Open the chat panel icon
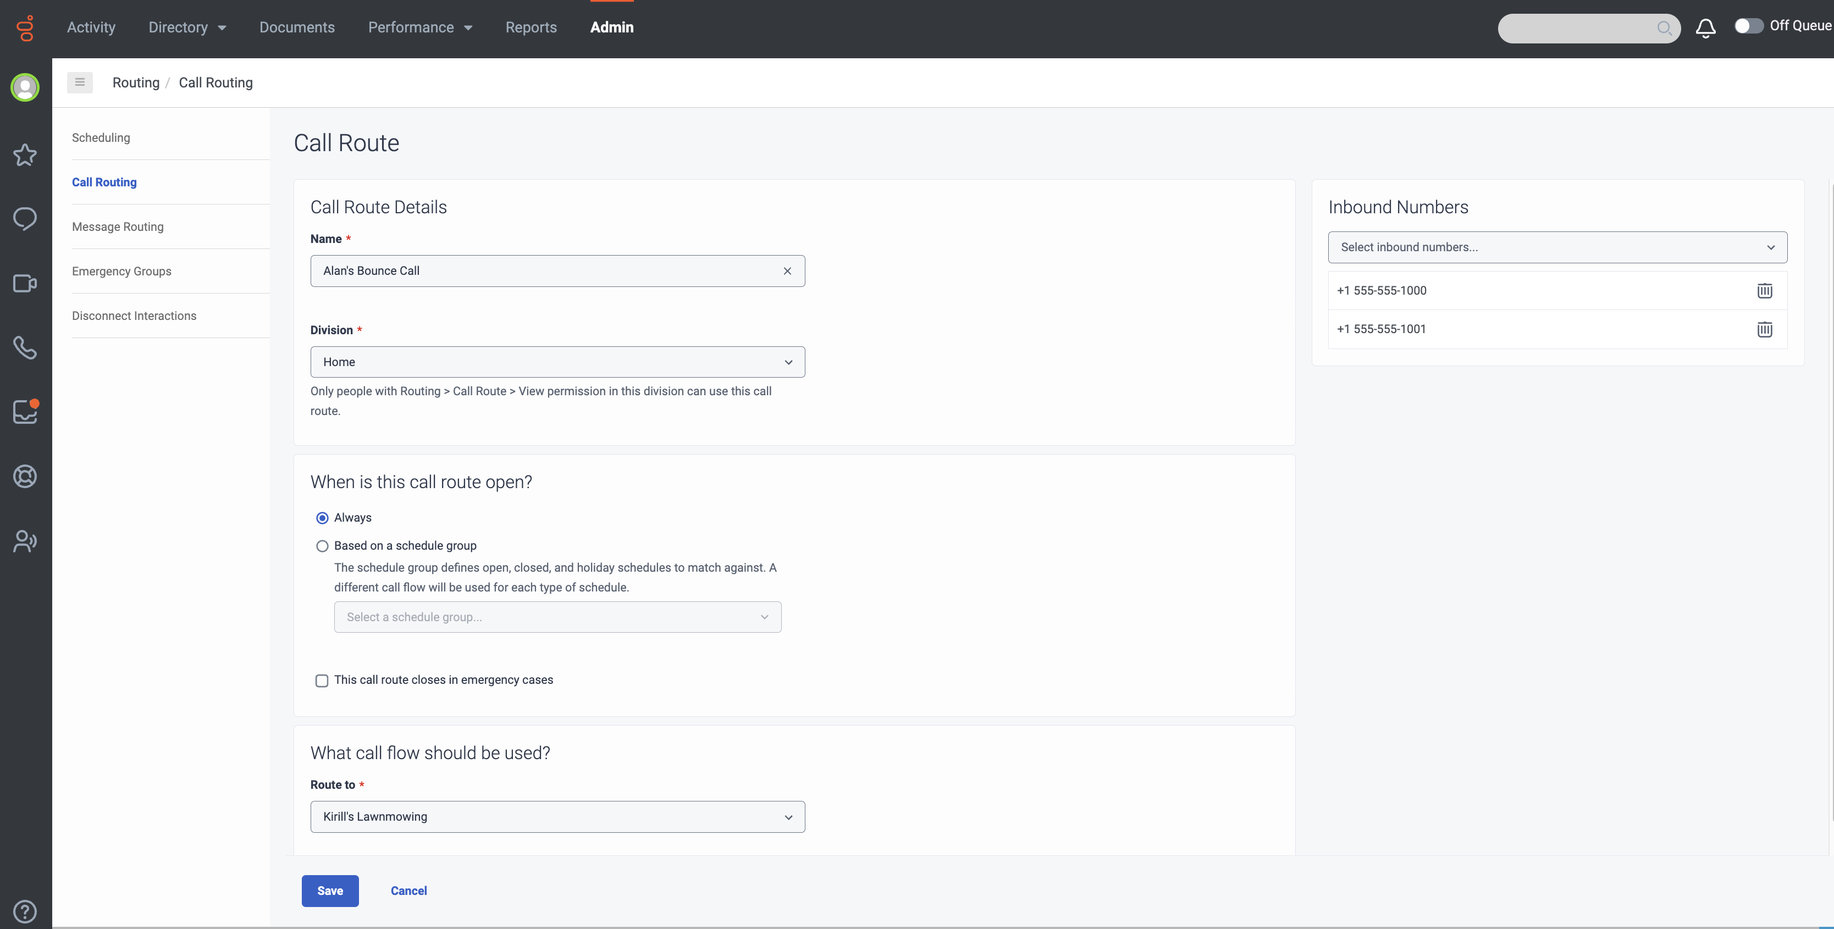 25,219
